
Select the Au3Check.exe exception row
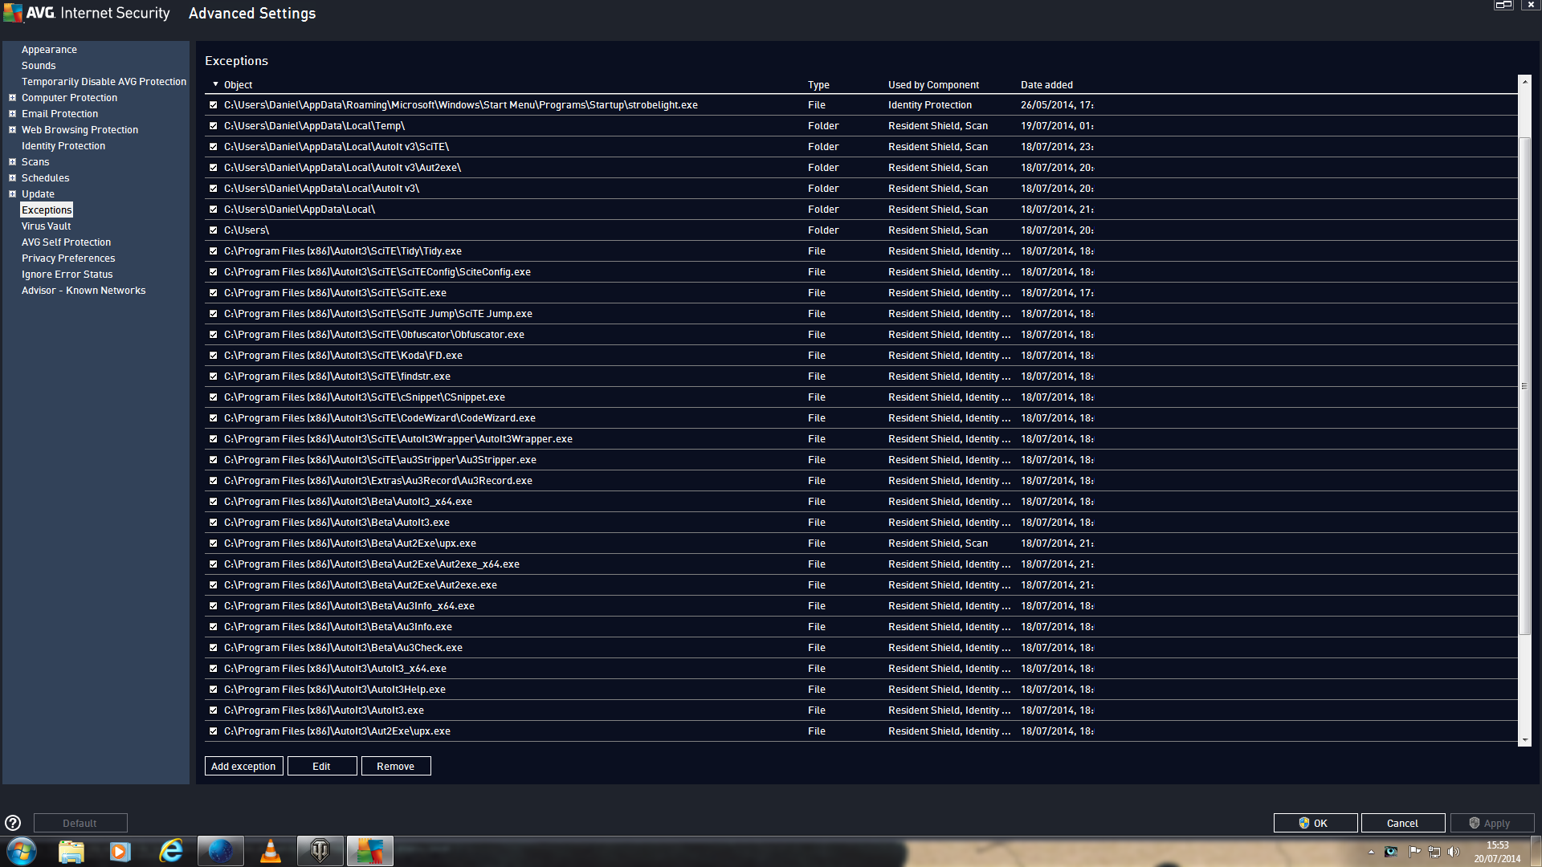point(861,648)
